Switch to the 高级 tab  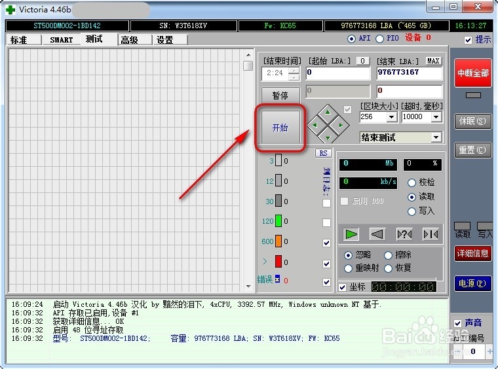click(135, 40)
